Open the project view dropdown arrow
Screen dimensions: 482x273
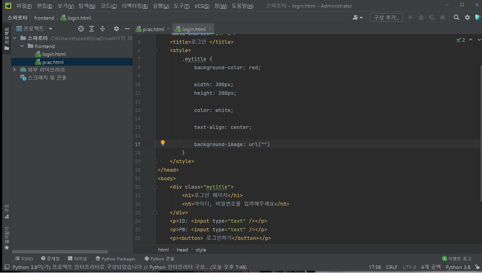(50, 29)
